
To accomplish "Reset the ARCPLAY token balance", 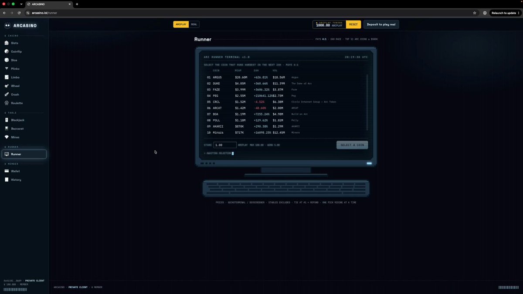I will pos(353,24).
